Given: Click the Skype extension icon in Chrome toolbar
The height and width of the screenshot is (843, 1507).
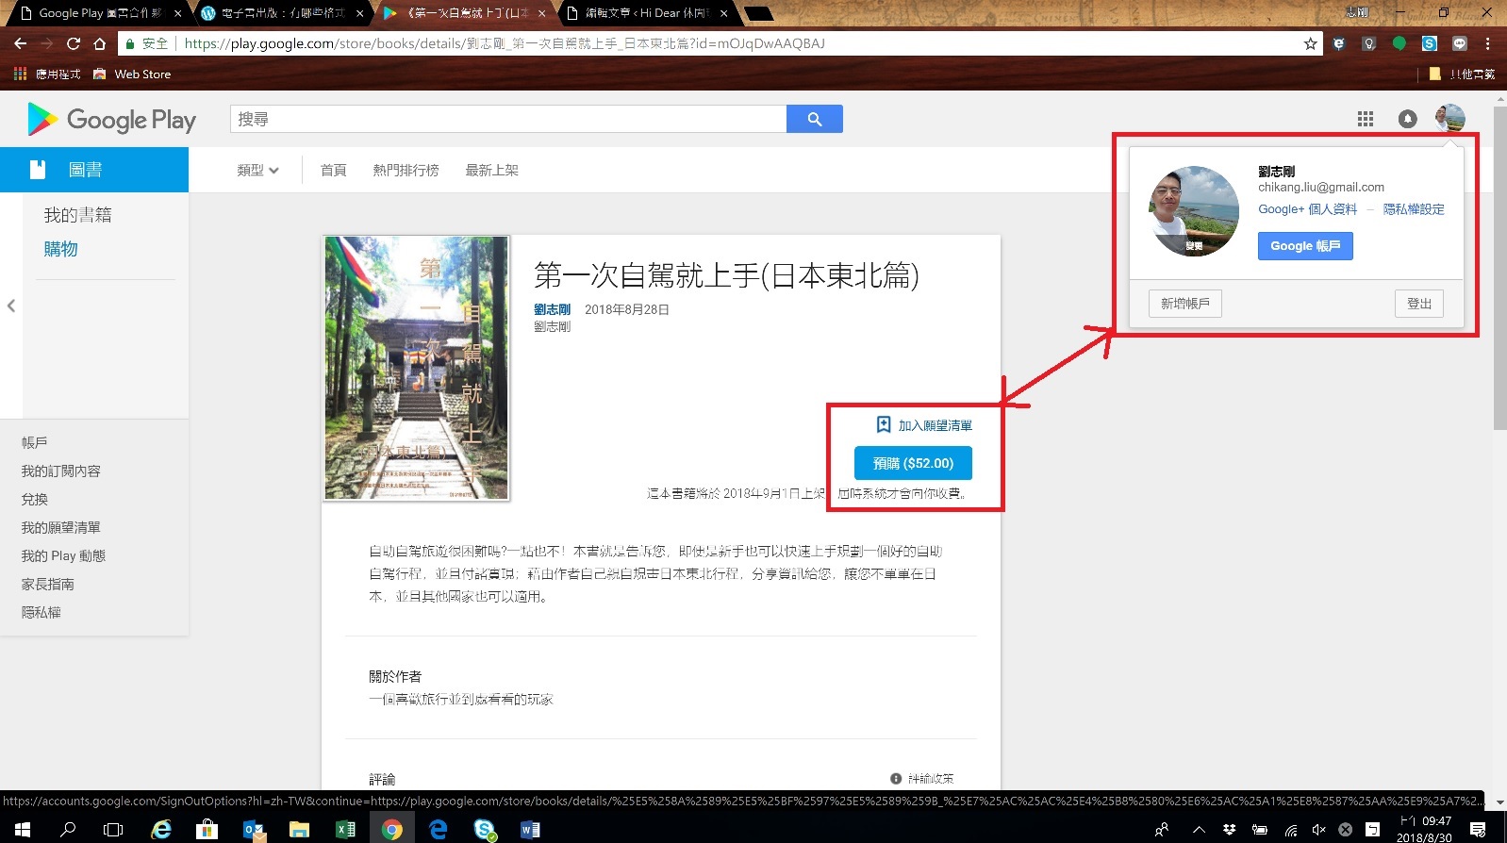Looking at the screenshot, I should [1430, 43].
